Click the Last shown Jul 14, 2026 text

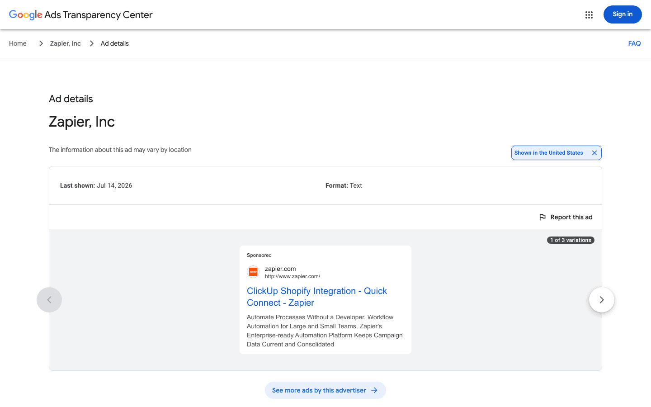tap(96, 185)
